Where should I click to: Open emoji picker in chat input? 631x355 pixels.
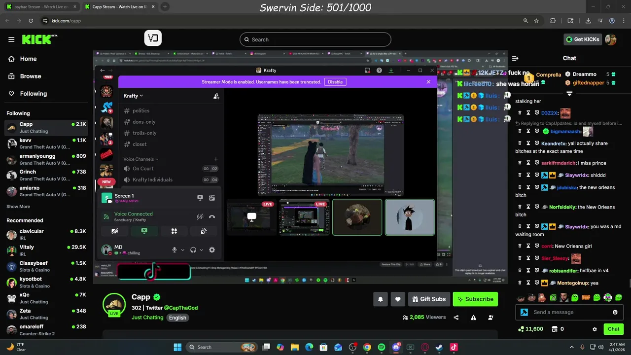(x=615, y=312)
